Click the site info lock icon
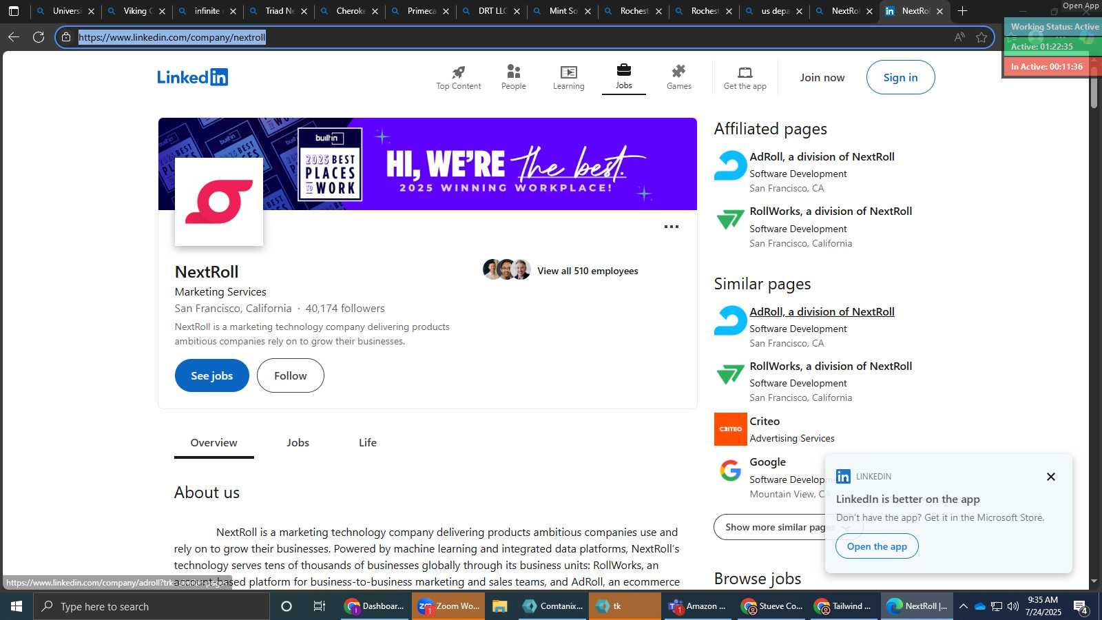This screenshot has height=620, width=1102. [x=66, y=37]
